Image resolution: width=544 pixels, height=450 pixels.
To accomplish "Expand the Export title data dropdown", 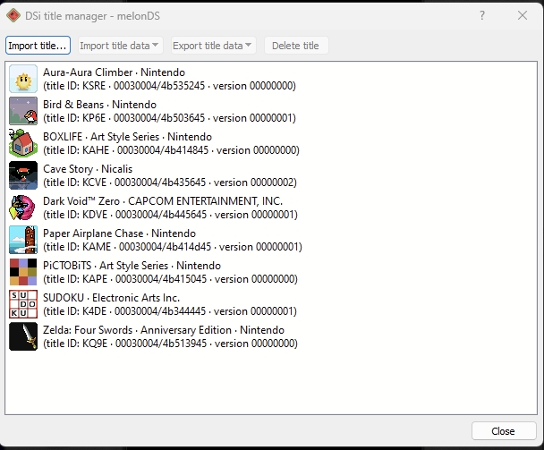I will (212, 46).
